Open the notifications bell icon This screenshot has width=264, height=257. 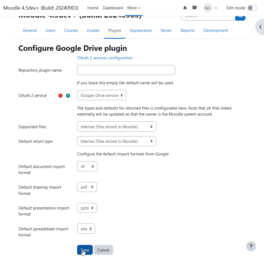(185, 8)
